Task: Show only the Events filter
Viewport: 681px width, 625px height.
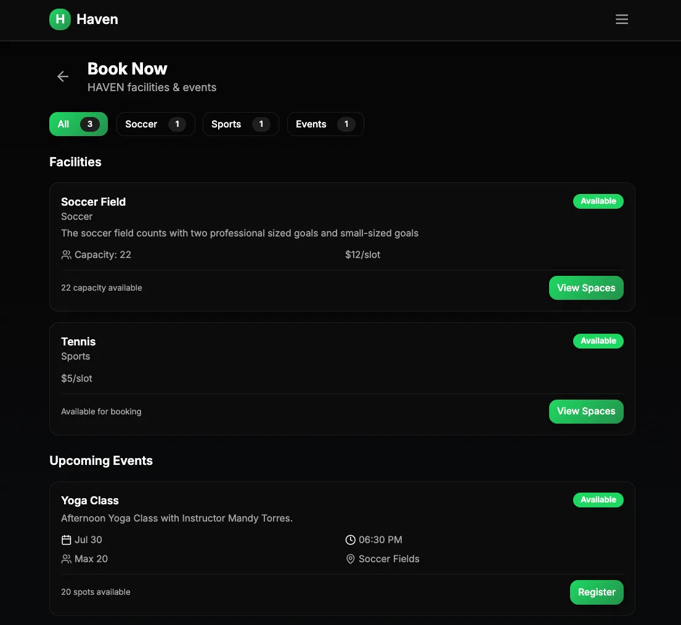Action: 325,124
